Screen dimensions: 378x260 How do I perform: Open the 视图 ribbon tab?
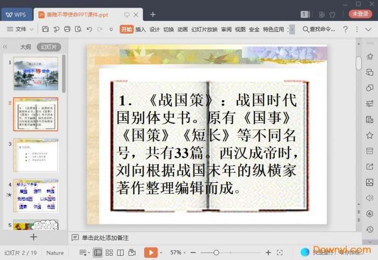point(240,29)
